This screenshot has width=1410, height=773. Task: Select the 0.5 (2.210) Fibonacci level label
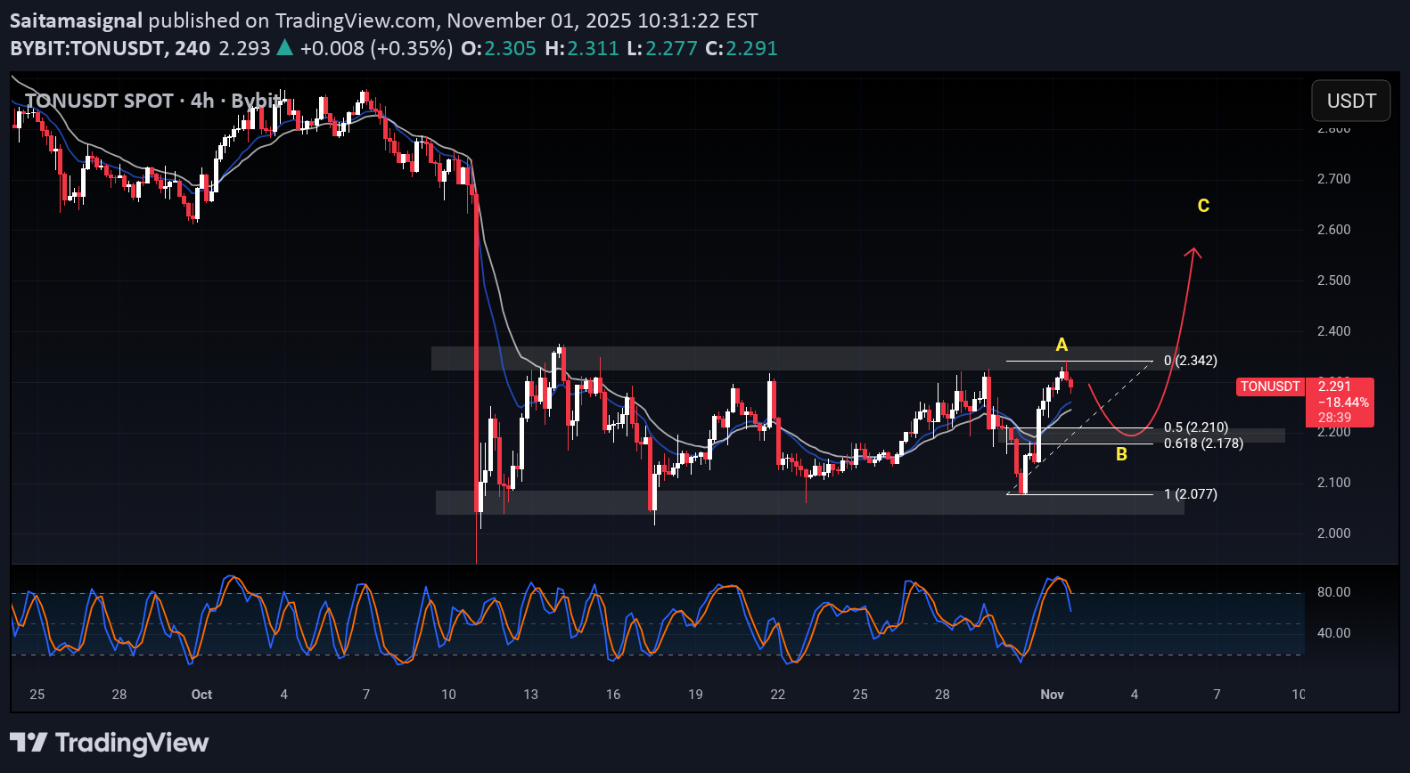pos(1195,427)
